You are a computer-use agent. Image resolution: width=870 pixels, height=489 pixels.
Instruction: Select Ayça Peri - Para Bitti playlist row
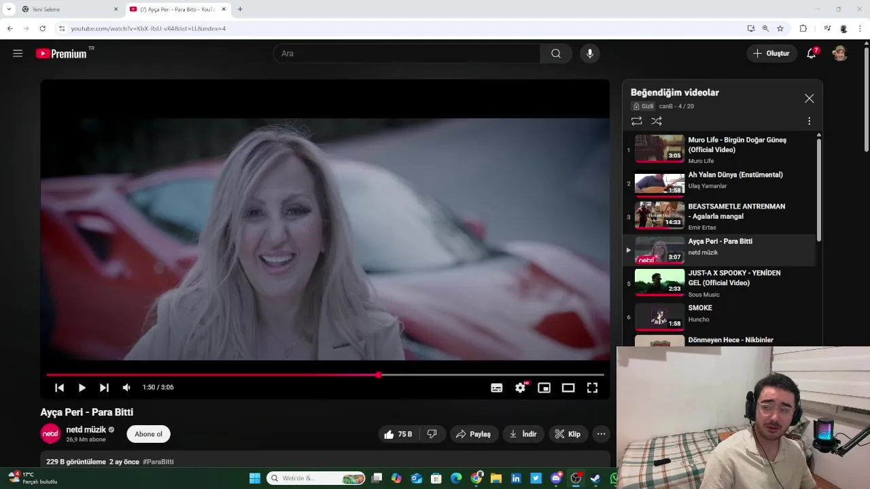coord(719,250)
